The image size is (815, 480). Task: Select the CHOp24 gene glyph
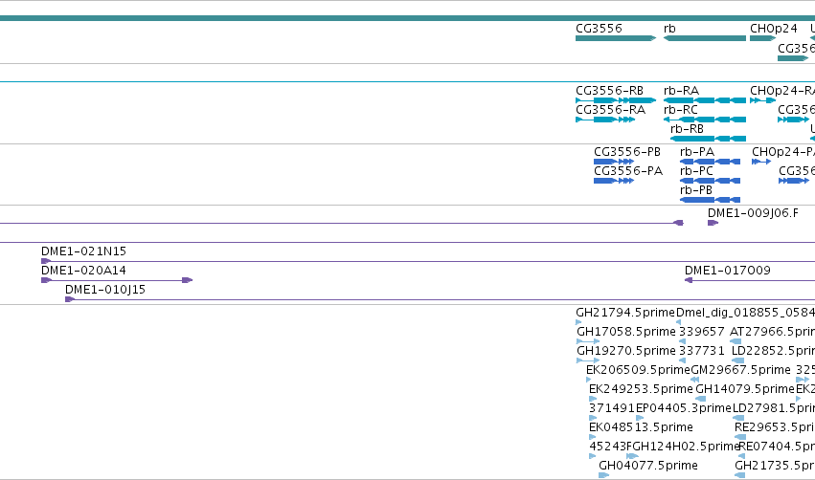click(x=763, y=38)
